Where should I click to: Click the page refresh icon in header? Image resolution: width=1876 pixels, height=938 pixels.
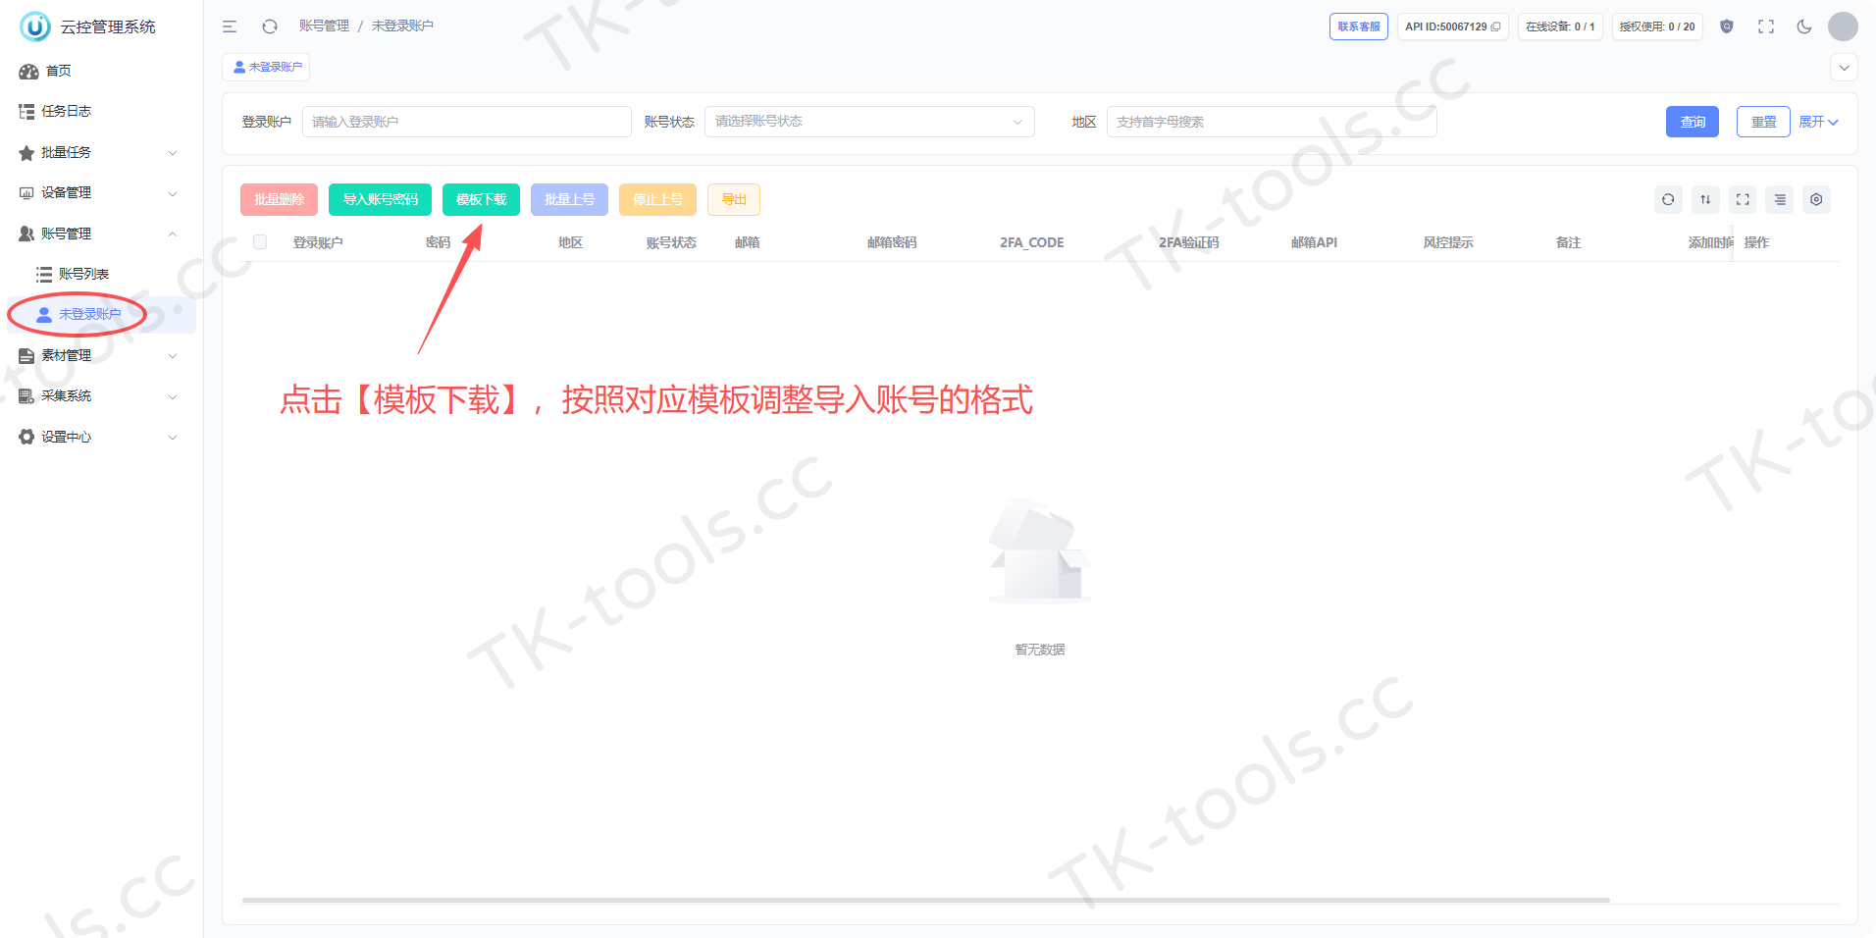pyautogui.click(x=270, y=26)
